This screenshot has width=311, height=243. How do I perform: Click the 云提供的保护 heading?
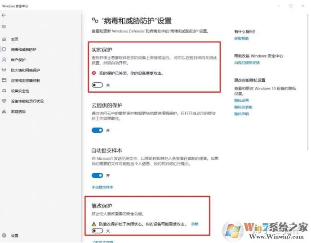coord(107,105)
